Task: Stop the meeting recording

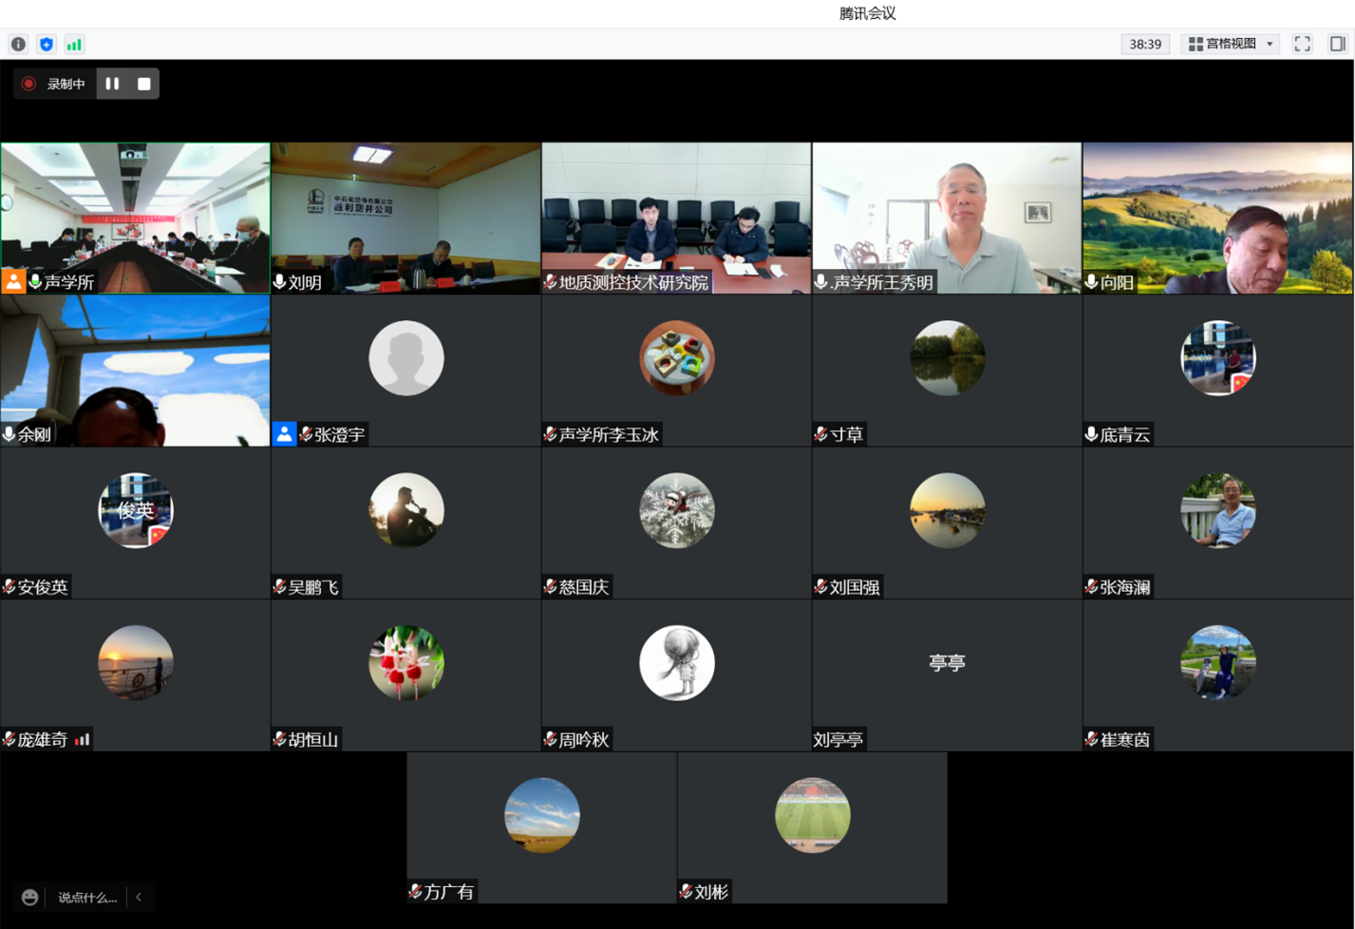Action: click(143, 84)
